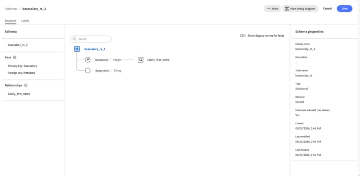Select the designation String field
360x176 pixels.
pyautogui.click(x=108, y=71)
